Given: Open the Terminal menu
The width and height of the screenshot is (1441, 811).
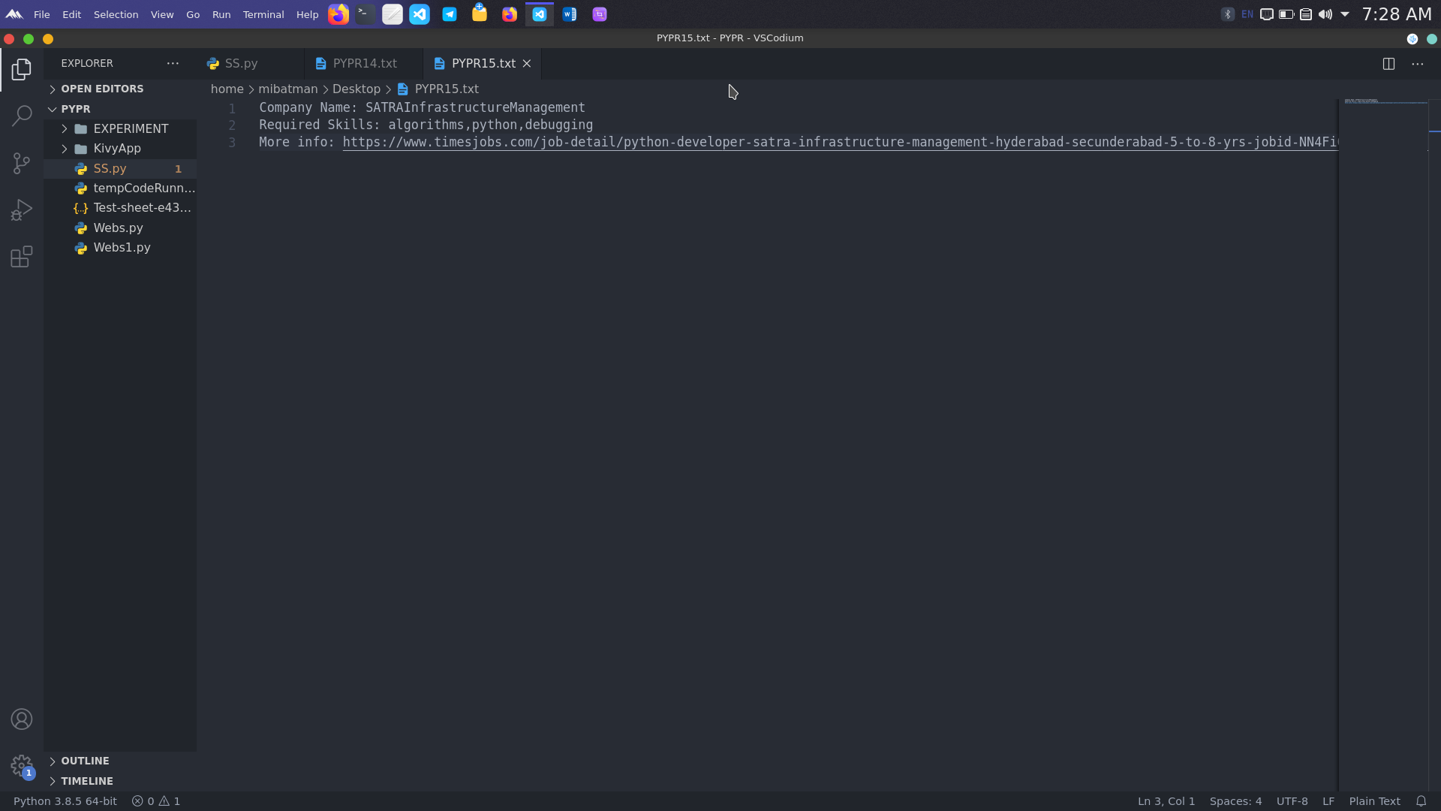Looking at the screenshot, I should (x=263, y=14).
